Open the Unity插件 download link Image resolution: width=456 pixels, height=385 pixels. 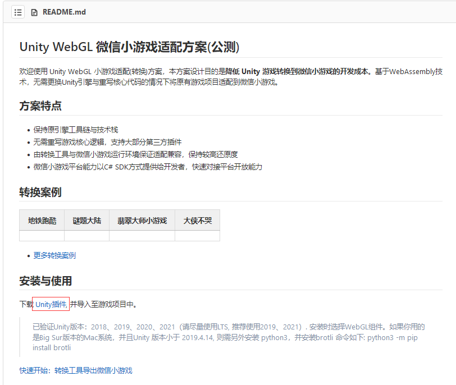coord(51,304)
